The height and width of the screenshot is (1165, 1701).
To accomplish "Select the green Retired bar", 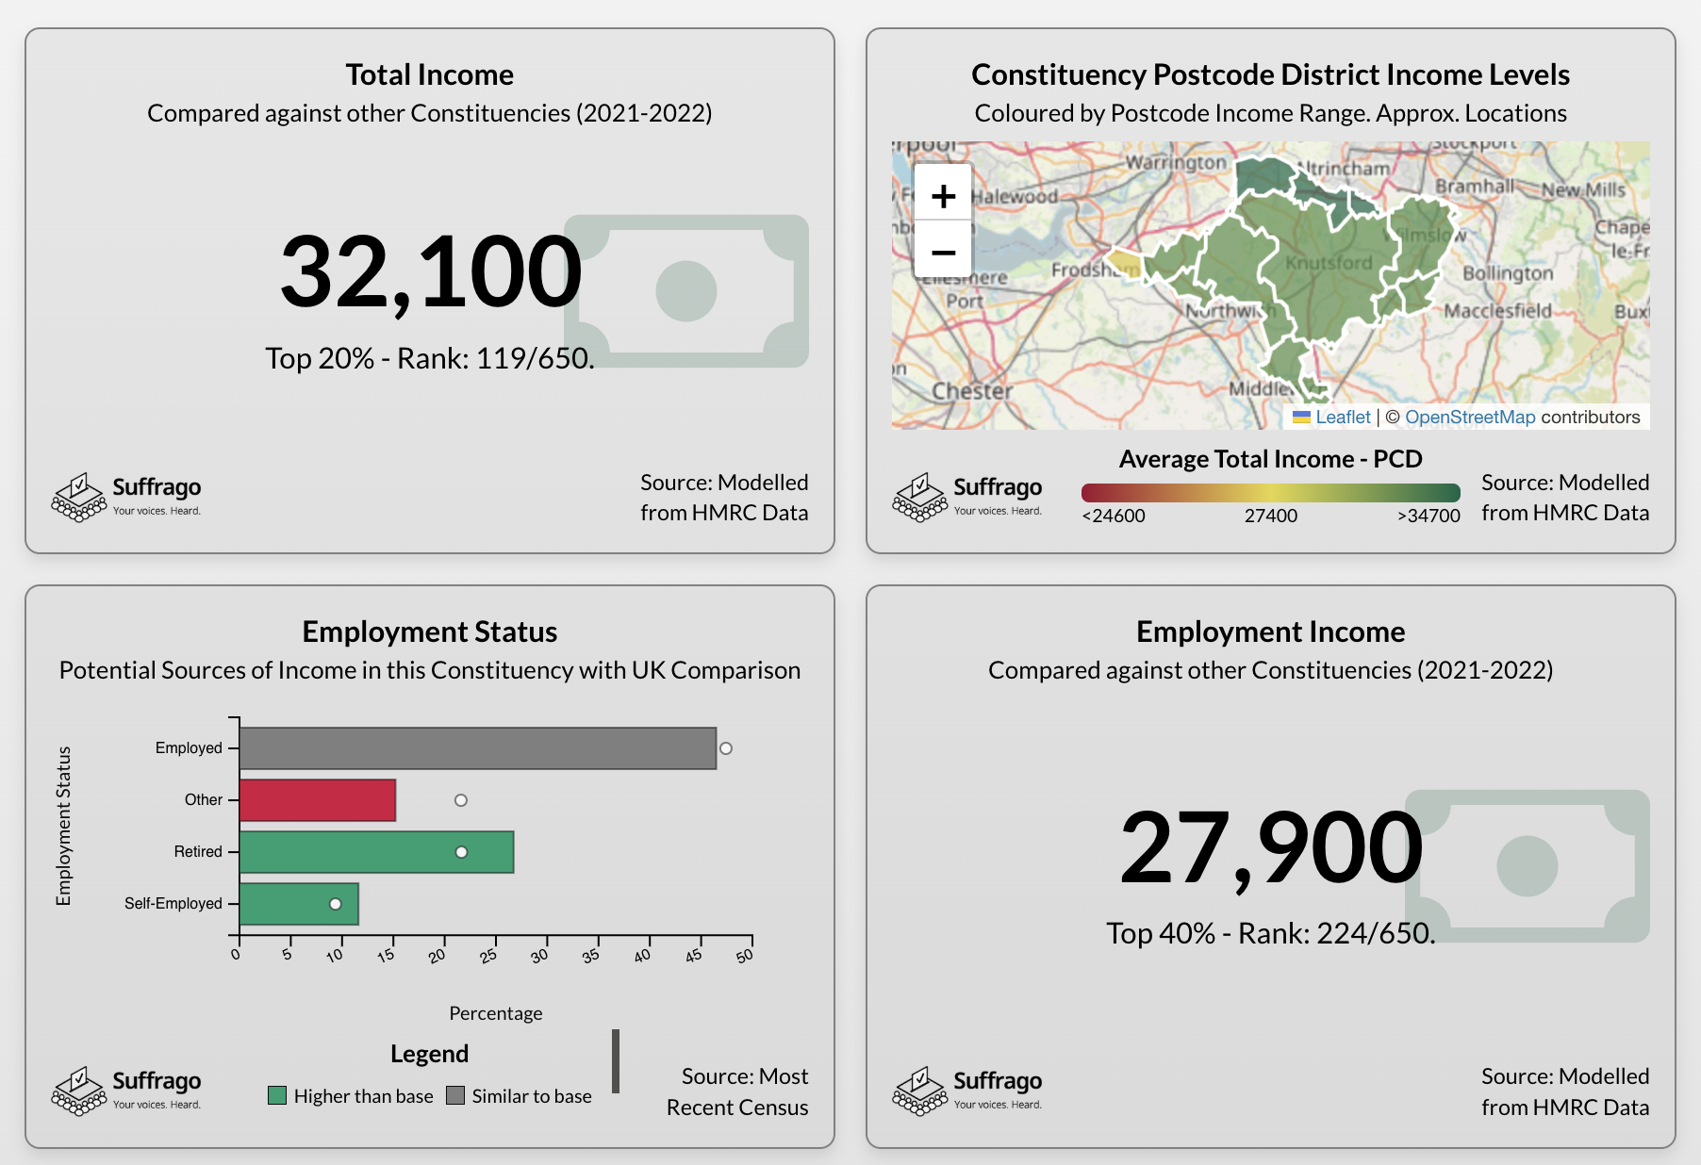I will click(377, 852).
